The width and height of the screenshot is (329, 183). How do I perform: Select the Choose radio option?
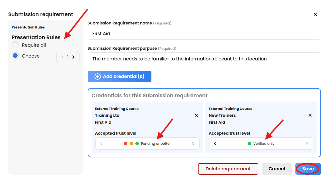15,56
